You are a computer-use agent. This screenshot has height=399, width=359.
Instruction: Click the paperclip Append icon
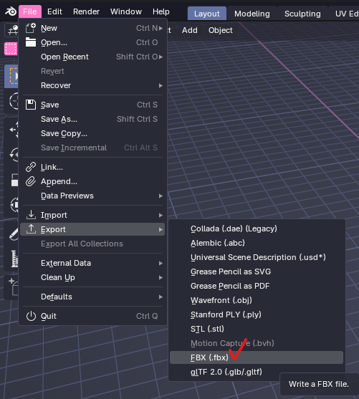tap(31, 181)
